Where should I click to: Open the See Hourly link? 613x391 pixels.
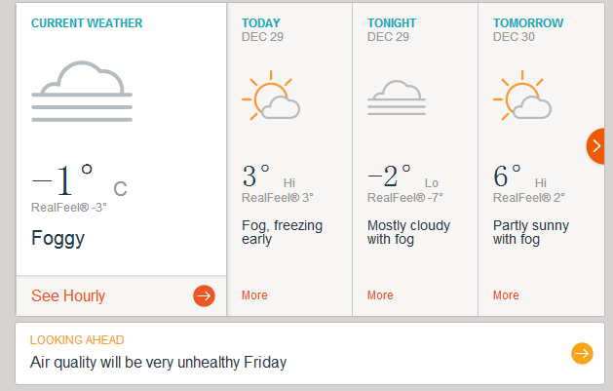click(x=68, y=296)
